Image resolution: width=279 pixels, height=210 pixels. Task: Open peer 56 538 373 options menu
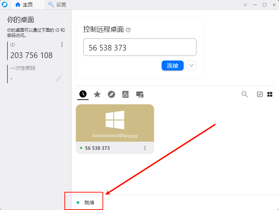tap(145, 148)
